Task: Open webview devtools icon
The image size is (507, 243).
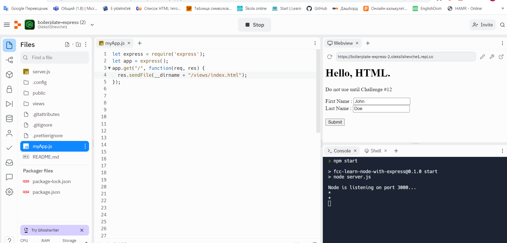Action: tap(492, 56)
